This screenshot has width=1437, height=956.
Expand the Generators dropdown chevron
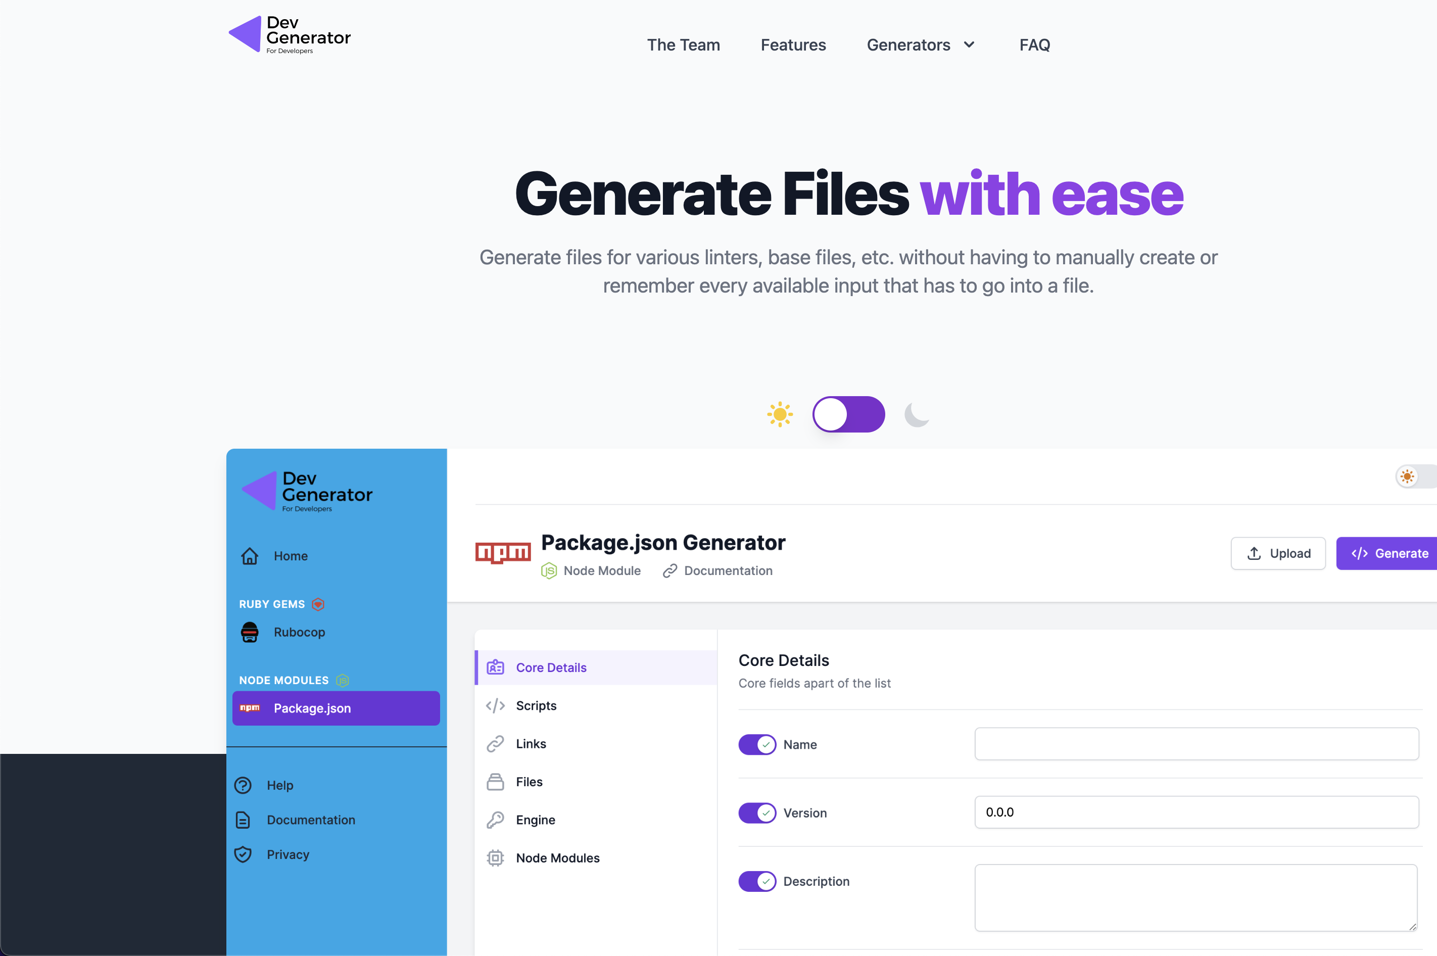coord(969,45)
